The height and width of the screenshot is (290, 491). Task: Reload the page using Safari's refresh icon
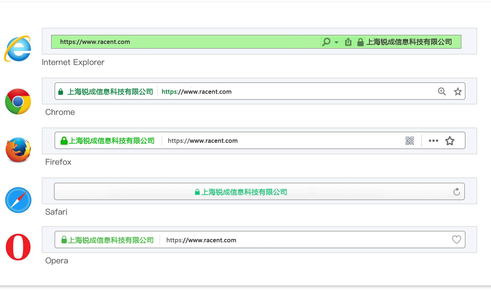click(456, 192)
